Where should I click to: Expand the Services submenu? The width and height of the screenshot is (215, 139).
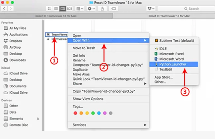point(108,125)
